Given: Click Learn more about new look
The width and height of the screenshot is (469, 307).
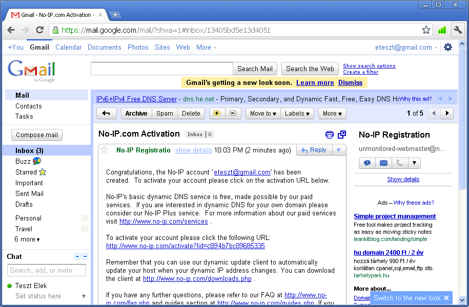Looking at the screenshot, I should tap(315, 83).
